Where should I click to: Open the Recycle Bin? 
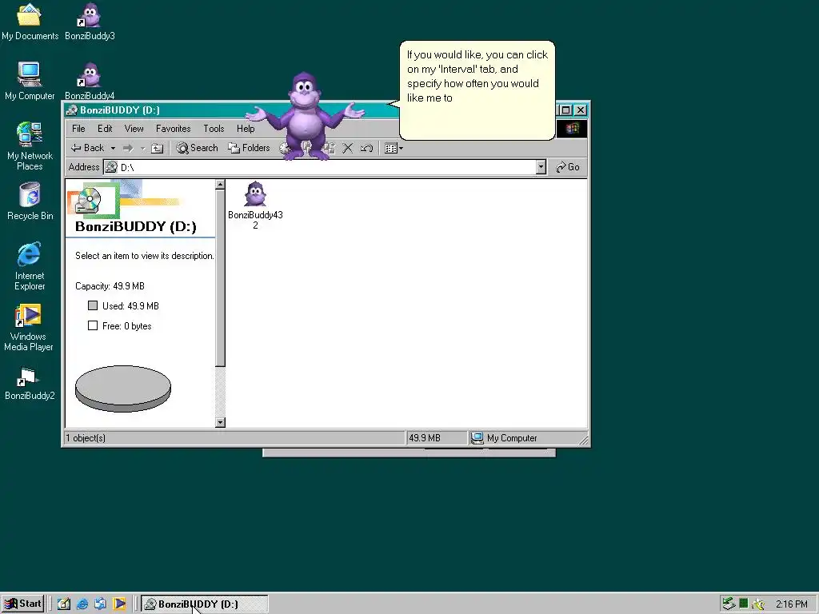coord(30,201)
